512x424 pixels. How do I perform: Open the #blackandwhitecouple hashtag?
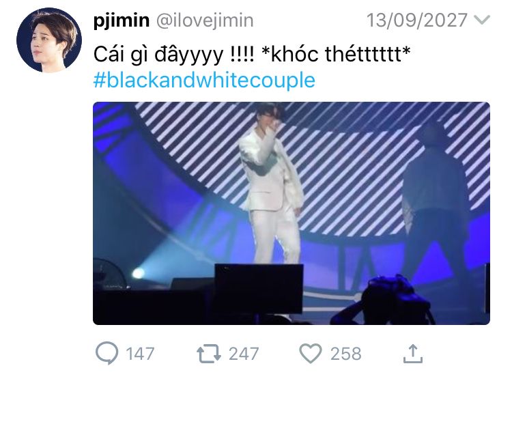coord(204,81)
